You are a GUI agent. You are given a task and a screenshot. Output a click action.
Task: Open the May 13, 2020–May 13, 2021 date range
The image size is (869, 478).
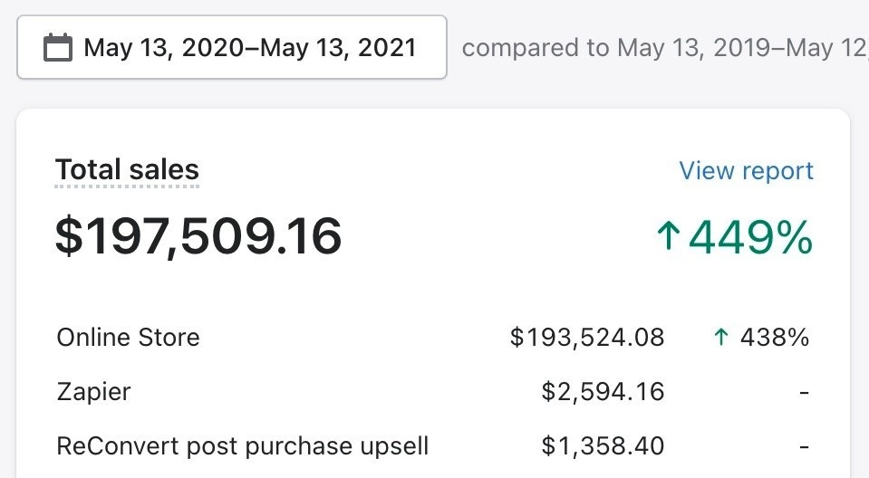[x=249, y=47]
